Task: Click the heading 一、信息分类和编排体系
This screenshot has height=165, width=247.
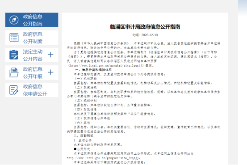Action: (93, 70)
